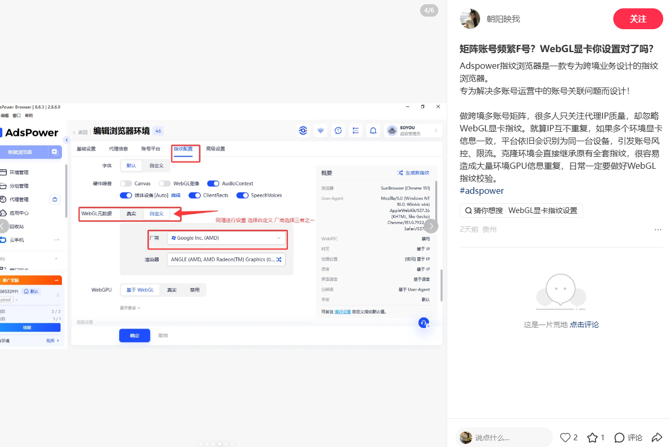Viewport: 670px width, 447px height.
Task: Click 生成新指纹 generate fingerprint link
Action: pos(413,173)
